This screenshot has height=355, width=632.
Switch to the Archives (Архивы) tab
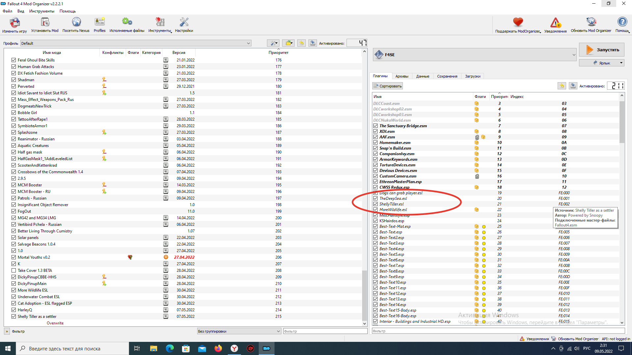[x=402, y=76]
